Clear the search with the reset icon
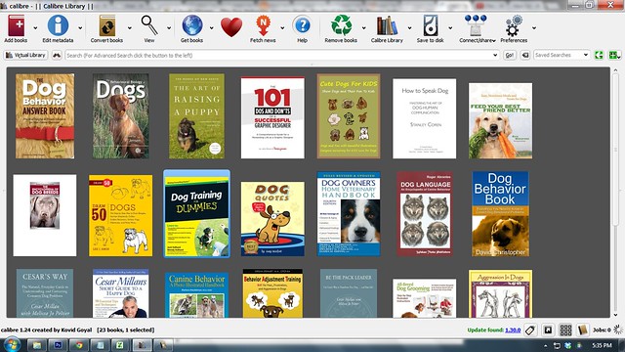The image size is (625, 352). (x=525, y=55)
